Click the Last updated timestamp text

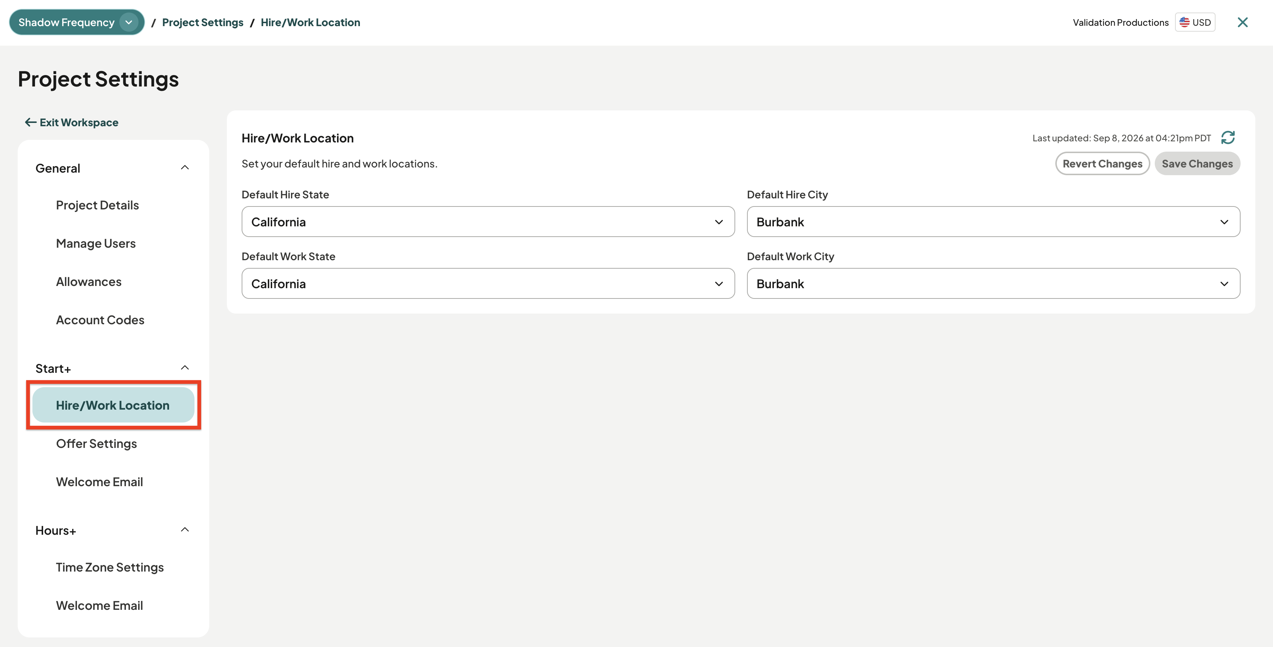[1122, 138]
